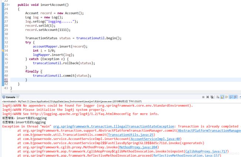
Task: Click 'record.setAccount(1111);' on line 29
Action: pos(48,30)
